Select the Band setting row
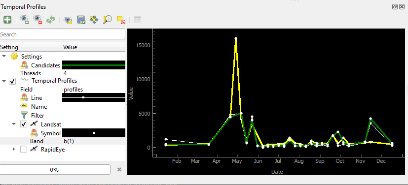The image size is (408, 185). pyautogui.click(x=63, y=141)
